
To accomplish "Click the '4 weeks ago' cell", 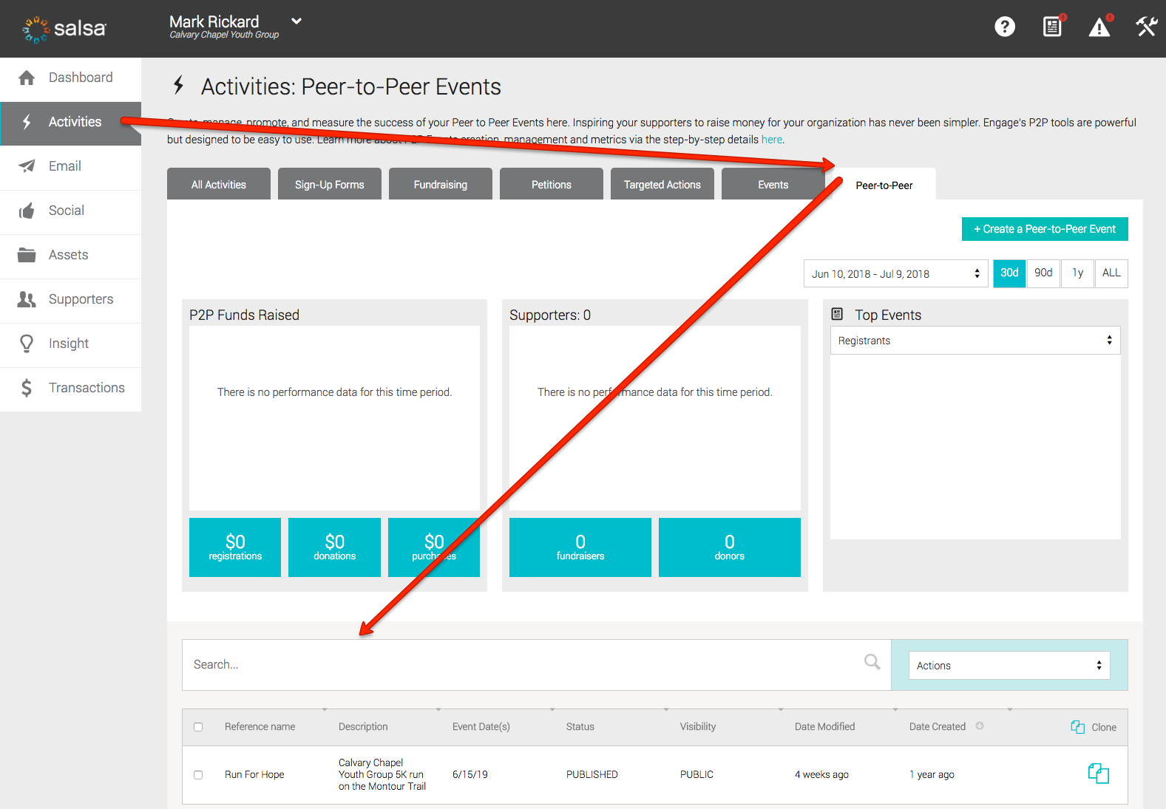I will 821,775.
